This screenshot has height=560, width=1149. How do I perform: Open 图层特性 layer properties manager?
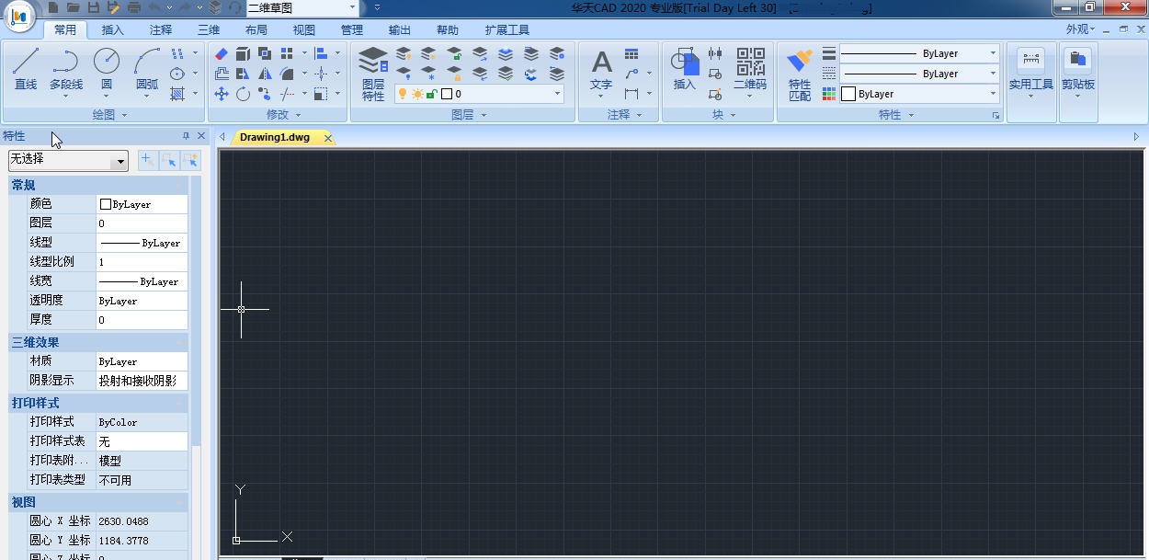coord(373,74)
